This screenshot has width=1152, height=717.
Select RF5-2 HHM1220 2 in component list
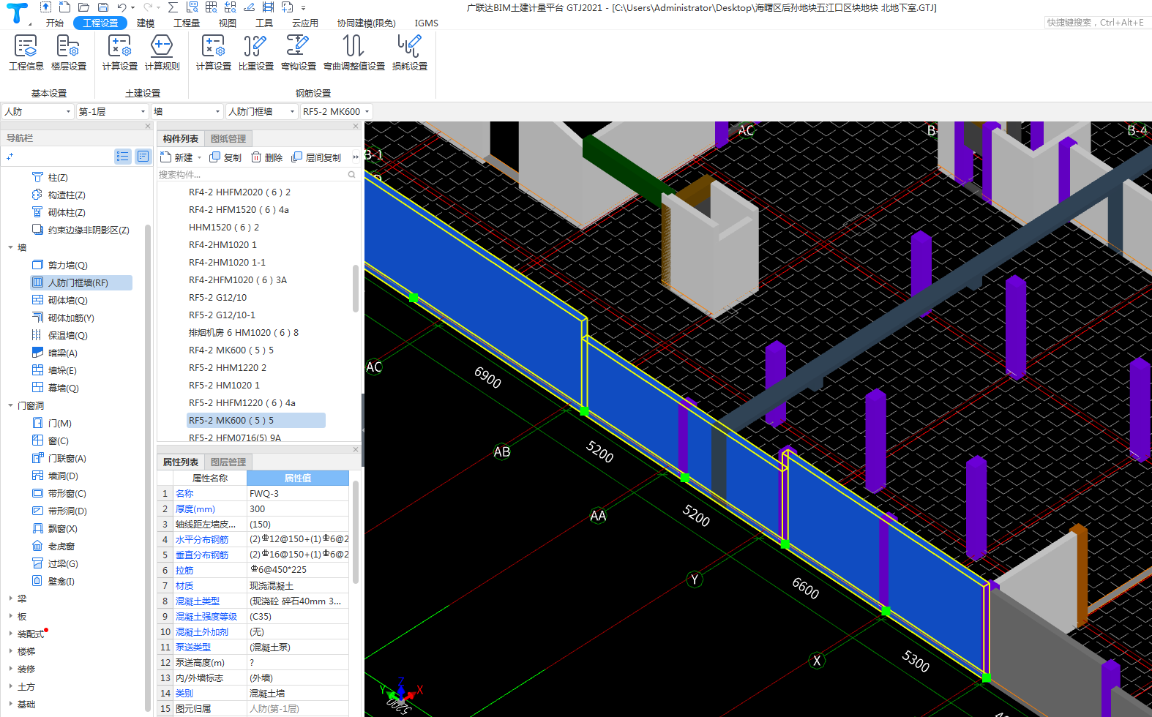tap(228, 367)
